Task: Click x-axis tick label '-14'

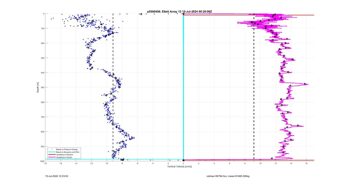Action: click(76, 163)
